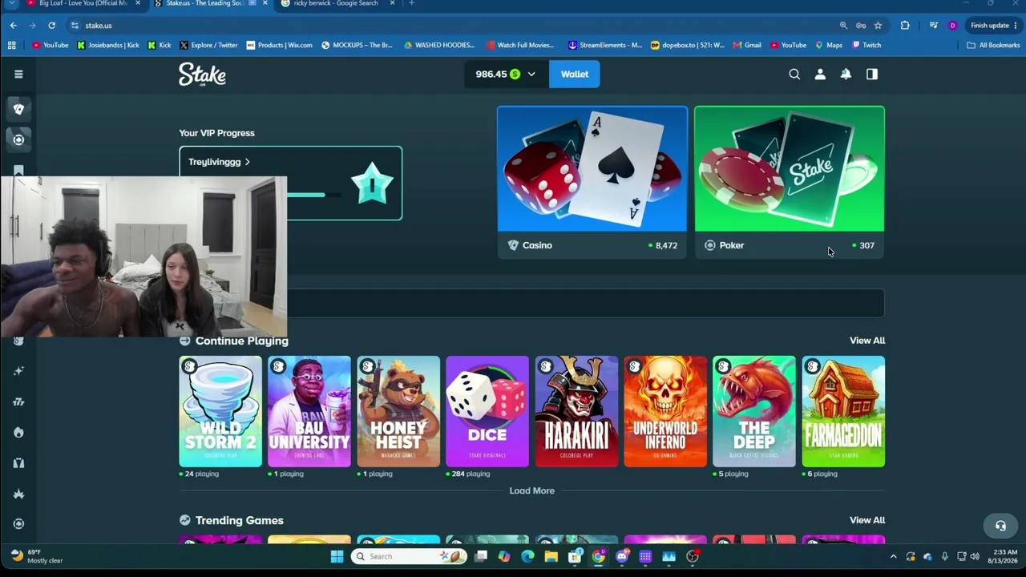Open Chrome profile avatar D

point(952,26)
